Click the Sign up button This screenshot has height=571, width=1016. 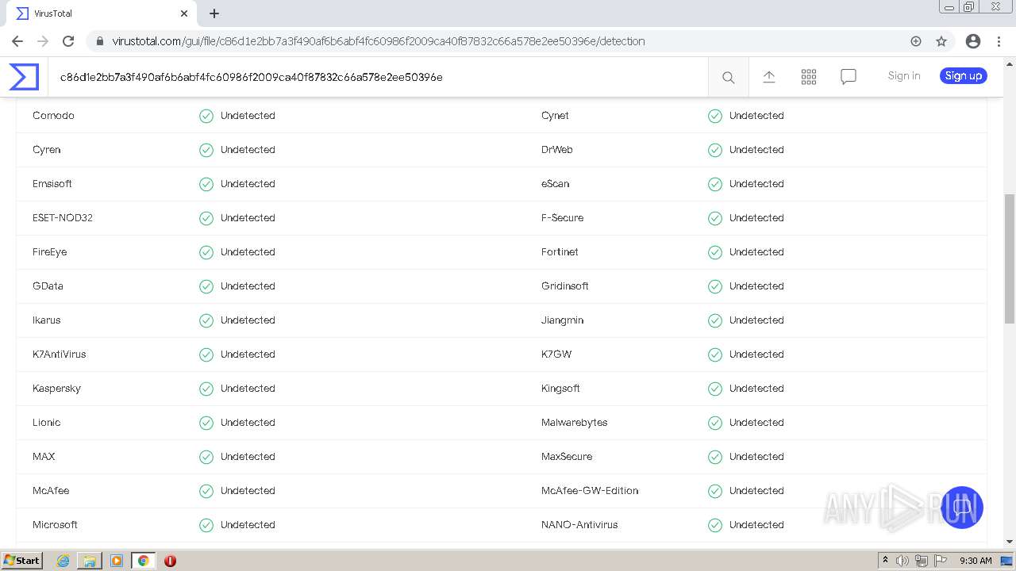tap(964, 75)
